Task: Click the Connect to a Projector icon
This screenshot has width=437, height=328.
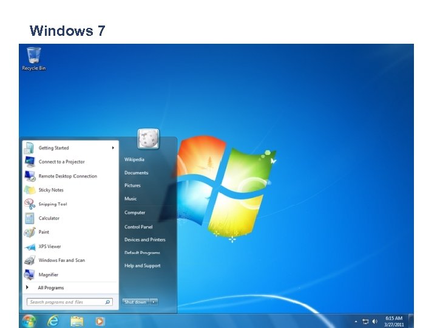Action: click(30, 162)
